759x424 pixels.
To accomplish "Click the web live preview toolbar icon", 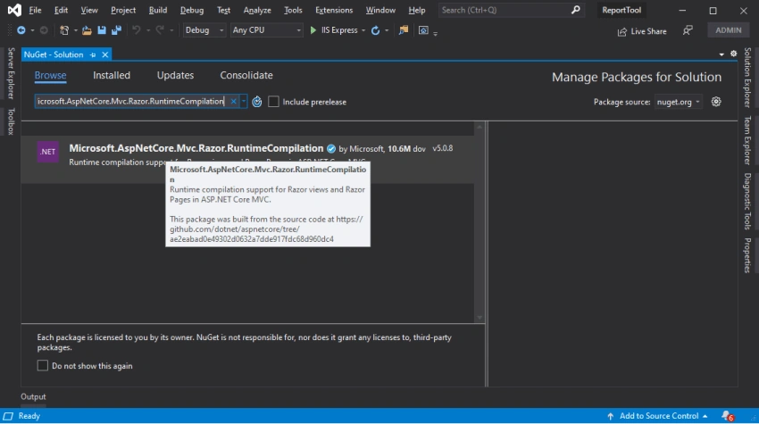I will click(x=423, y=30).
